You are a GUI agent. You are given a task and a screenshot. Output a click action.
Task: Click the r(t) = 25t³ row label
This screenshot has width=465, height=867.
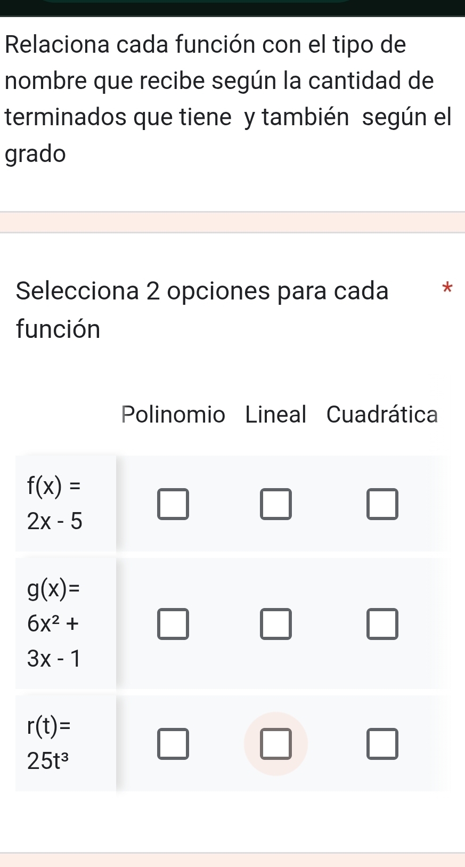pos(50,743)
